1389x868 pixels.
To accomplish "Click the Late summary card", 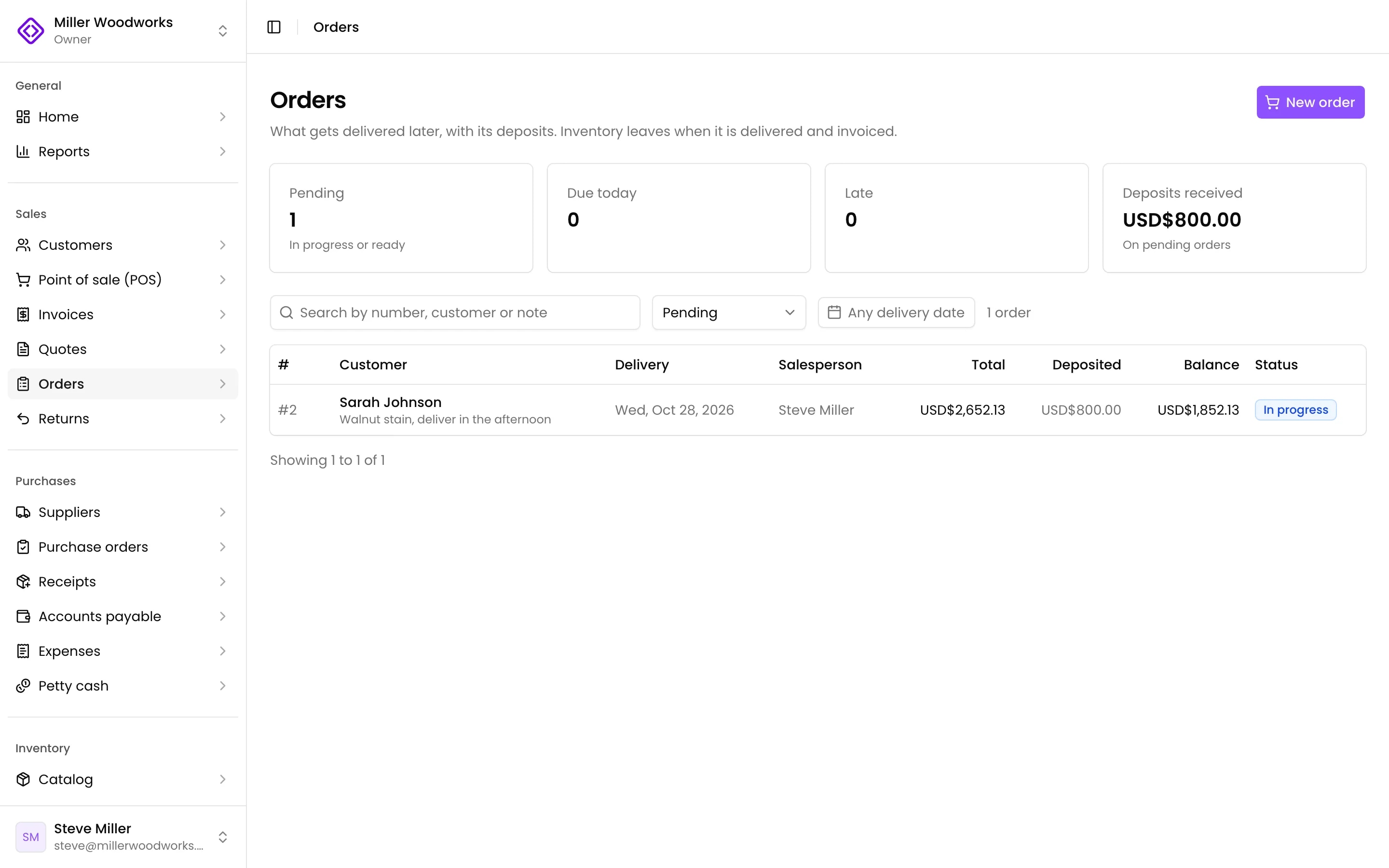I will coord(956,218).
